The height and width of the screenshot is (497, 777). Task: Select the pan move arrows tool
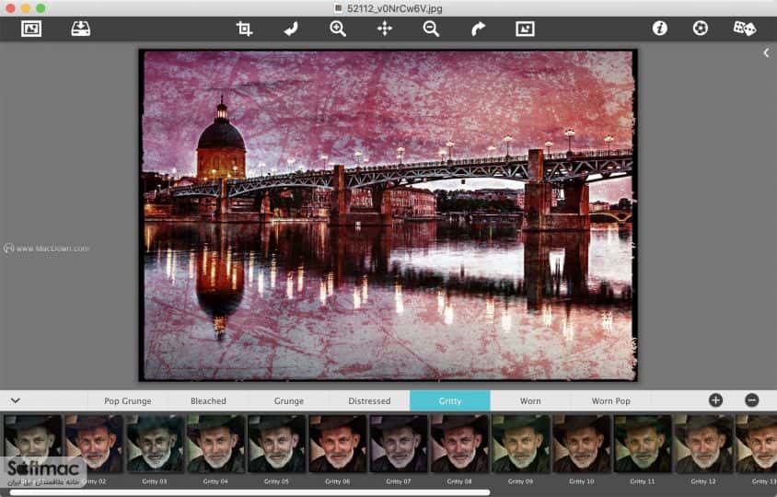click(x=385, y=29)
